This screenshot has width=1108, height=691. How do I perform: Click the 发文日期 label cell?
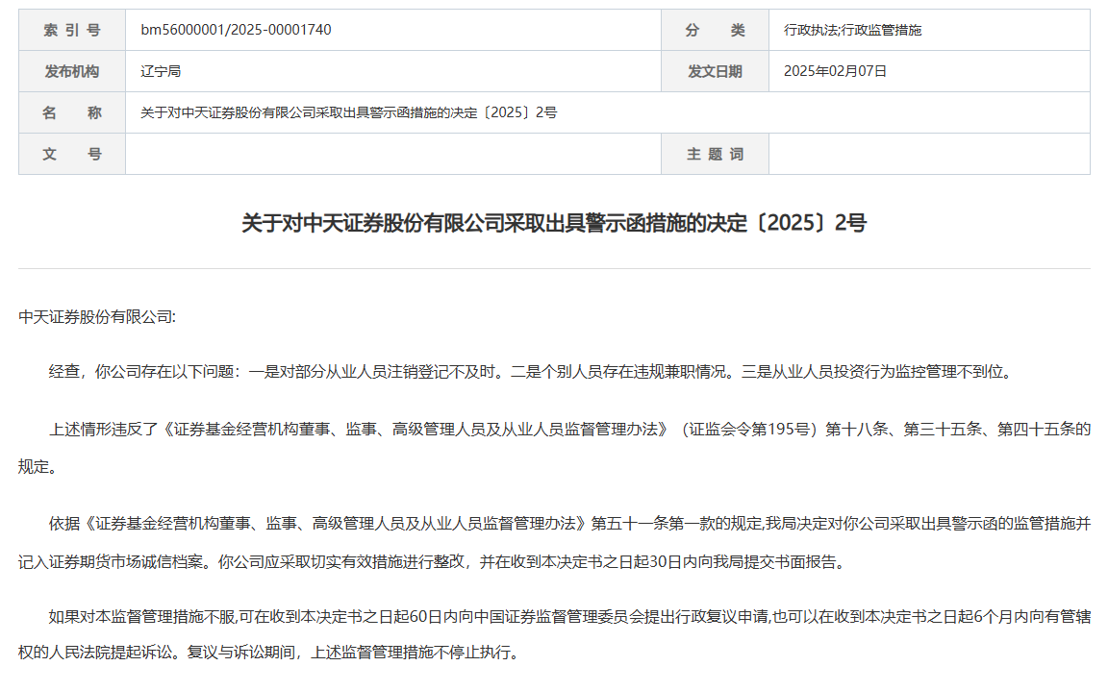(715, 71)
